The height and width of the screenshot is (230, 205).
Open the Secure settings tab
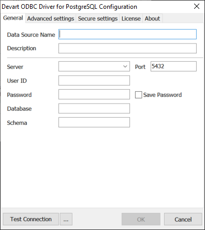(x=98, y=19)
